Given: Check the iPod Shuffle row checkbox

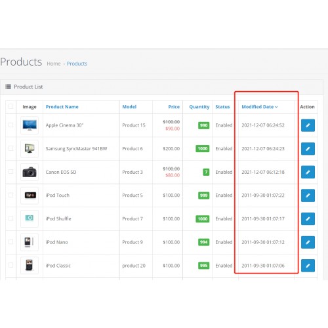Looking at the screenshot, I should 10,218.
